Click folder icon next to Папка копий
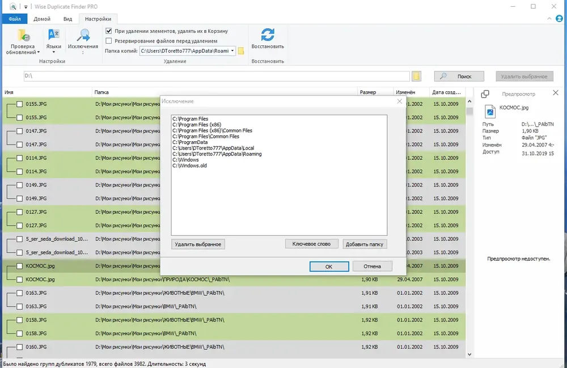Image resolution: width=567 pixels, height=368 pixels. point(241,51)
